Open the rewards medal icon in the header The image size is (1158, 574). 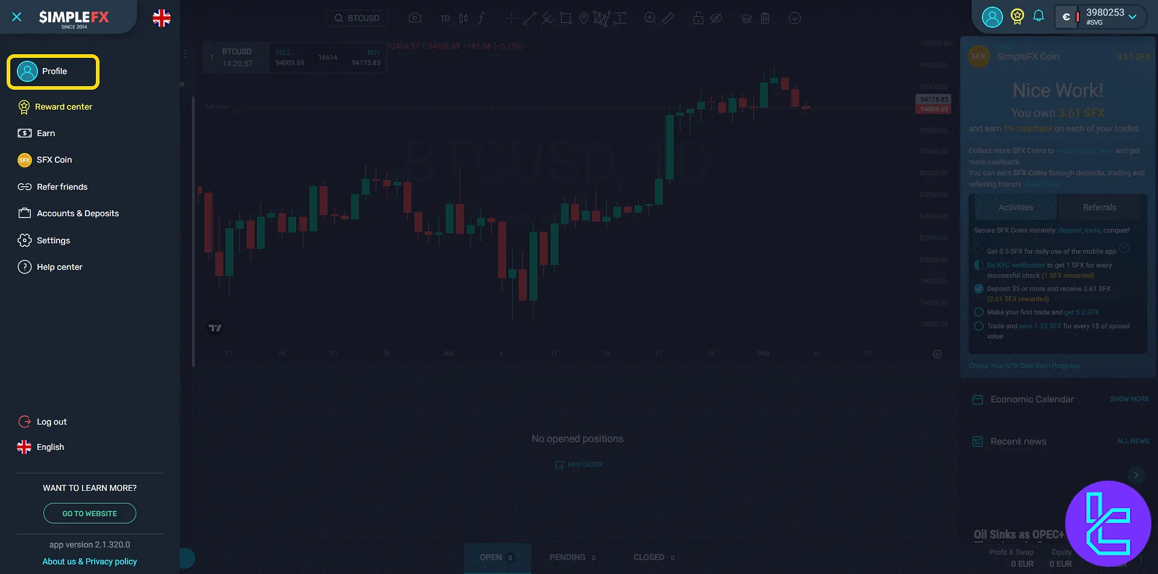click(1017, 16)
